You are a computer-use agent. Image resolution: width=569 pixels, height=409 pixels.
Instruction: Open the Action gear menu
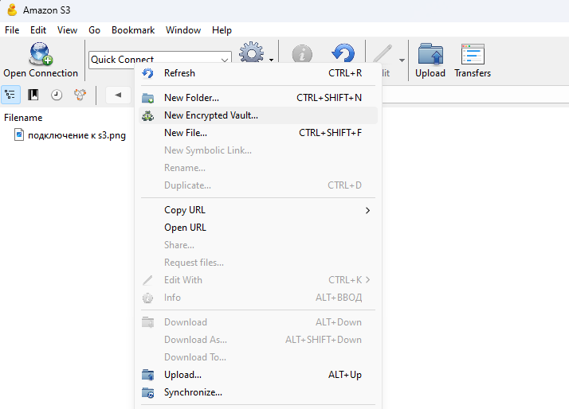pyautogui.click(x=252, y=55)
